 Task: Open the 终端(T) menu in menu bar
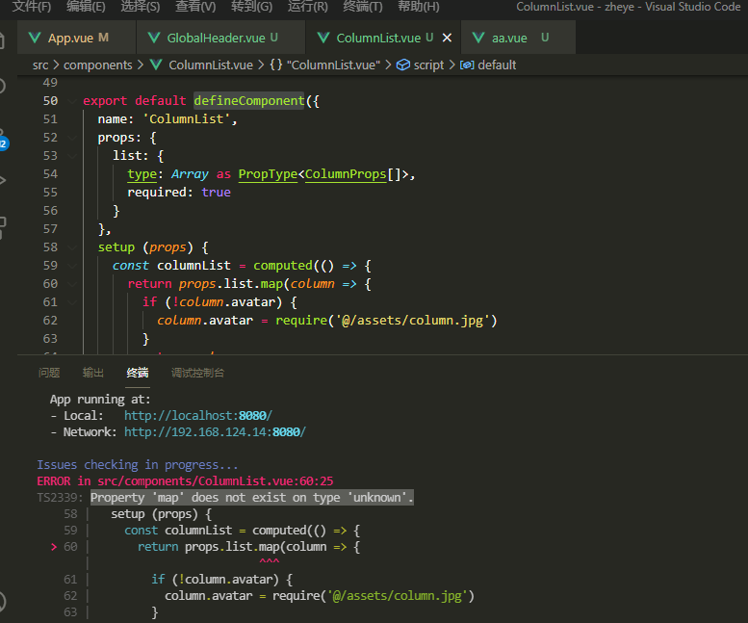[x=362, y=7]
